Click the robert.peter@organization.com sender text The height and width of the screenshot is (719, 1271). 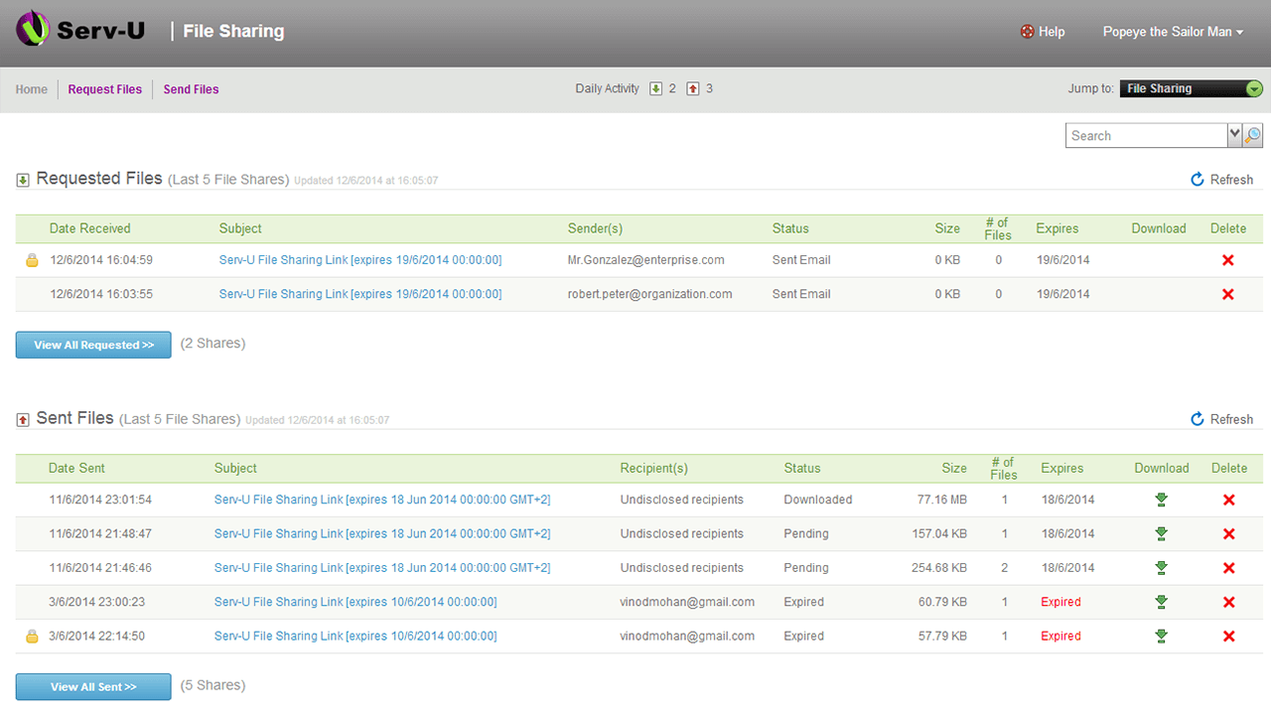(x=650, y=294)
